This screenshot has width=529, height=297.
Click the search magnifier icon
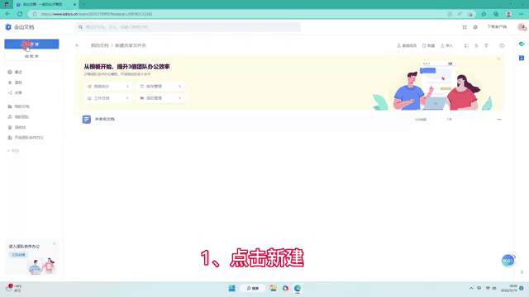pos(80,27)
